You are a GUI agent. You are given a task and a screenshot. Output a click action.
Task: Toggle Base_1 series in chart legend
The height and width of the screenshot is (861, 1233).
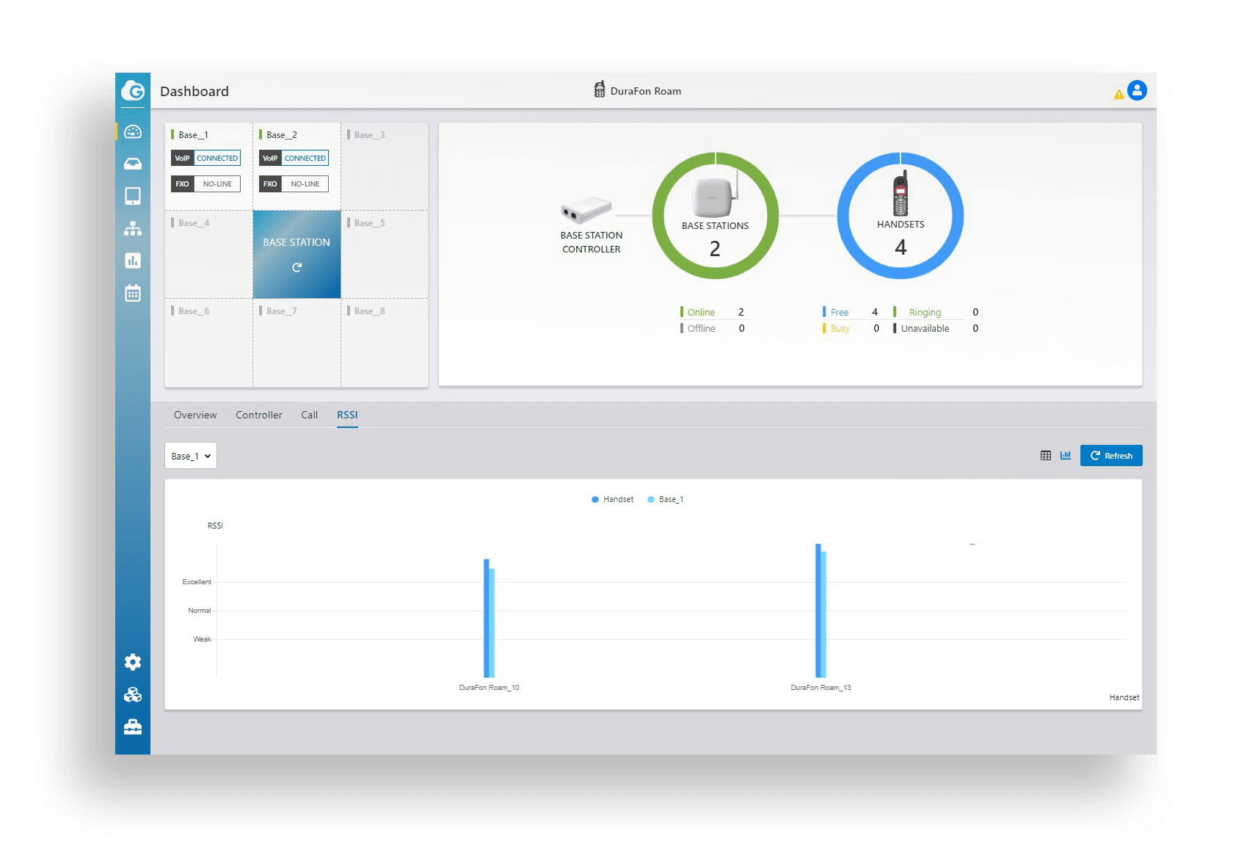coord(665,499)
